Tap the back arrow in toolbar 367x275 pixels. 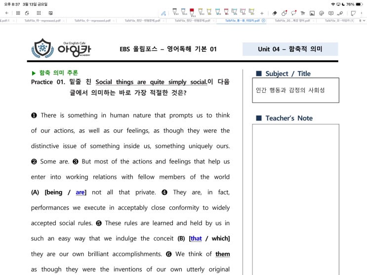6,13
